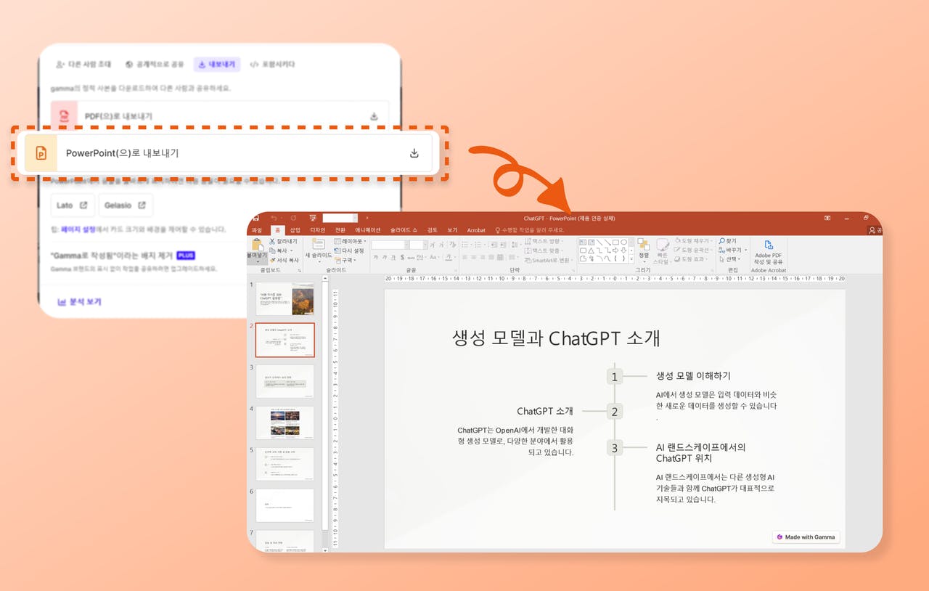Click the PowerPoint save icon in title bar
The height and width of the screenshot is (591, 929).
255,218
